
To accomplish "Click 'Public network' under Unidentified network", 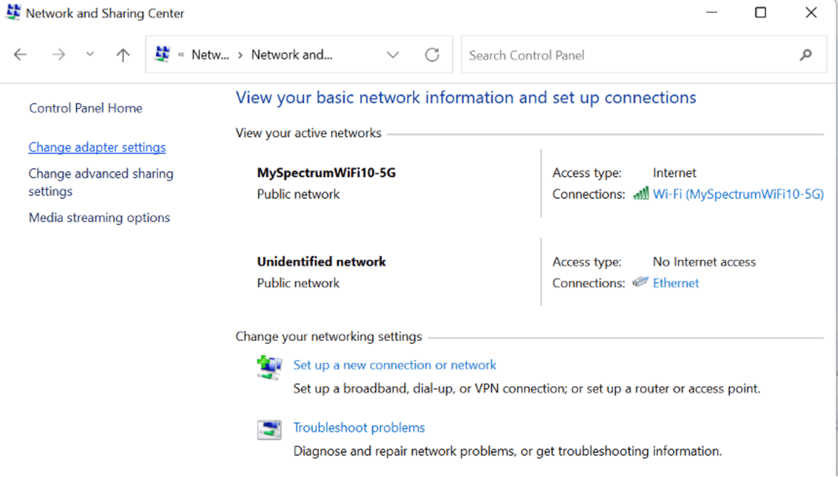I will click(x=298, y=283).
